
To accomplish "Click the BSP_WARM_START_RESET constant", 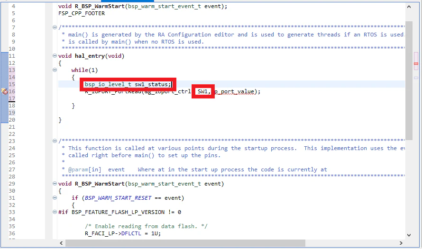I will pos(118,198).
